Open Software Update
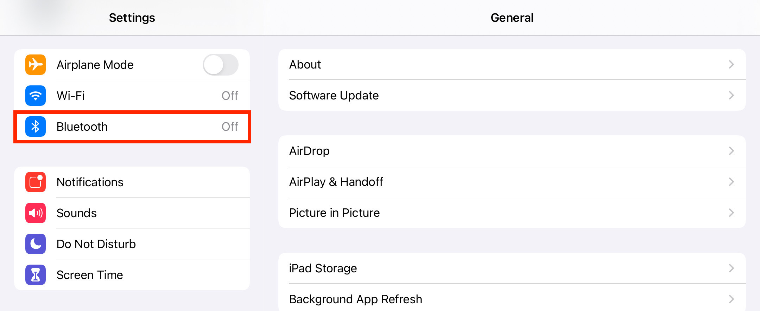760x311 pixels. 512,95
